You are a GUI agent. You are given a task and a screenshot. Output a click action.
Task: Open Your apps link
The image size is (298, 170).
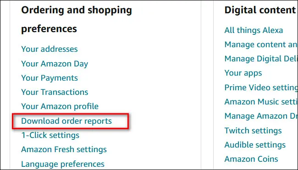243,73
